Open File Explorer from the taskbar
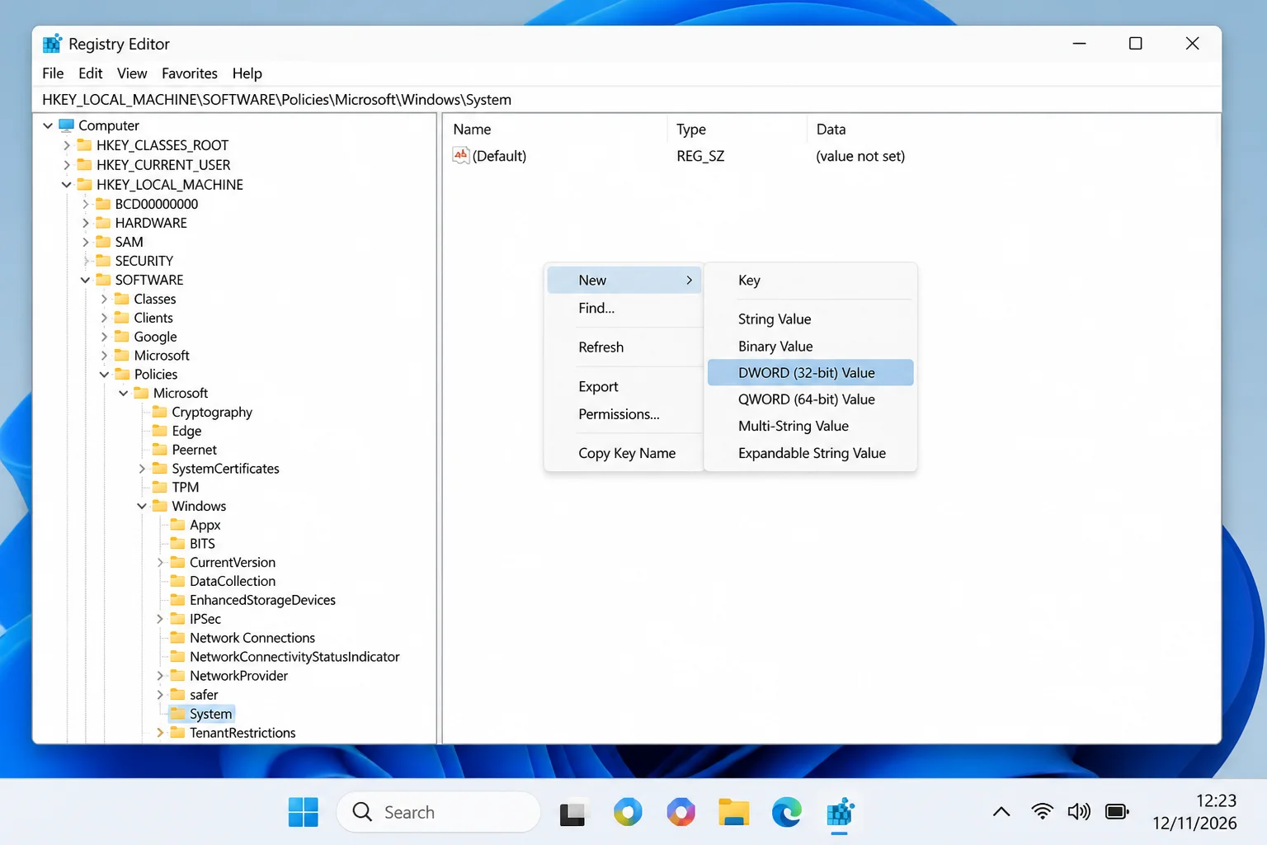1267x845 pixels. (733, 813)
